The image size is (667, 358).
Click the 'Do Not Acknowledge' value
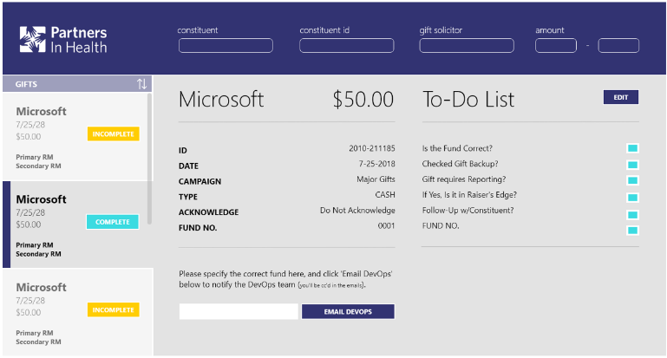click(x=357, y=210)
